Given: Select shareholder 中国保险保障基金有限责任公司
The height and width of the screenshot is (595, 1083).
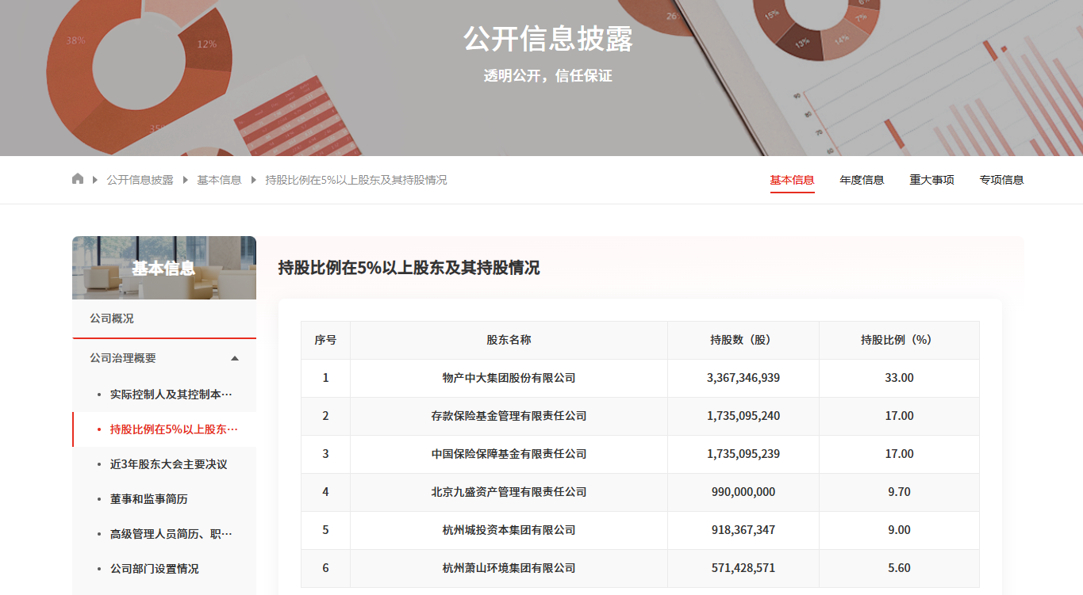Looking at the screenshot, I should pyautogui.click(x=509, y=454).
